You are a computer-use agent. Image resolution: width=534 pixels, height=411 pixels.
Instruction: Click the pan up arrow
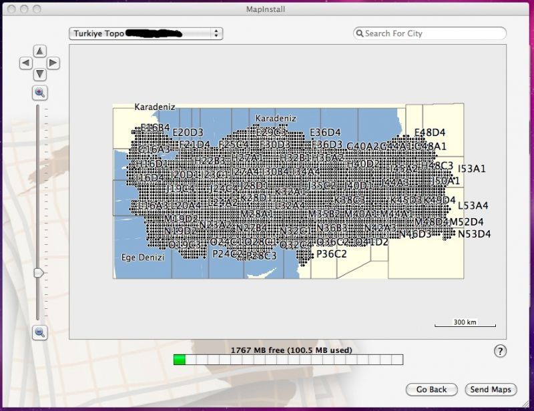(40, 51)
